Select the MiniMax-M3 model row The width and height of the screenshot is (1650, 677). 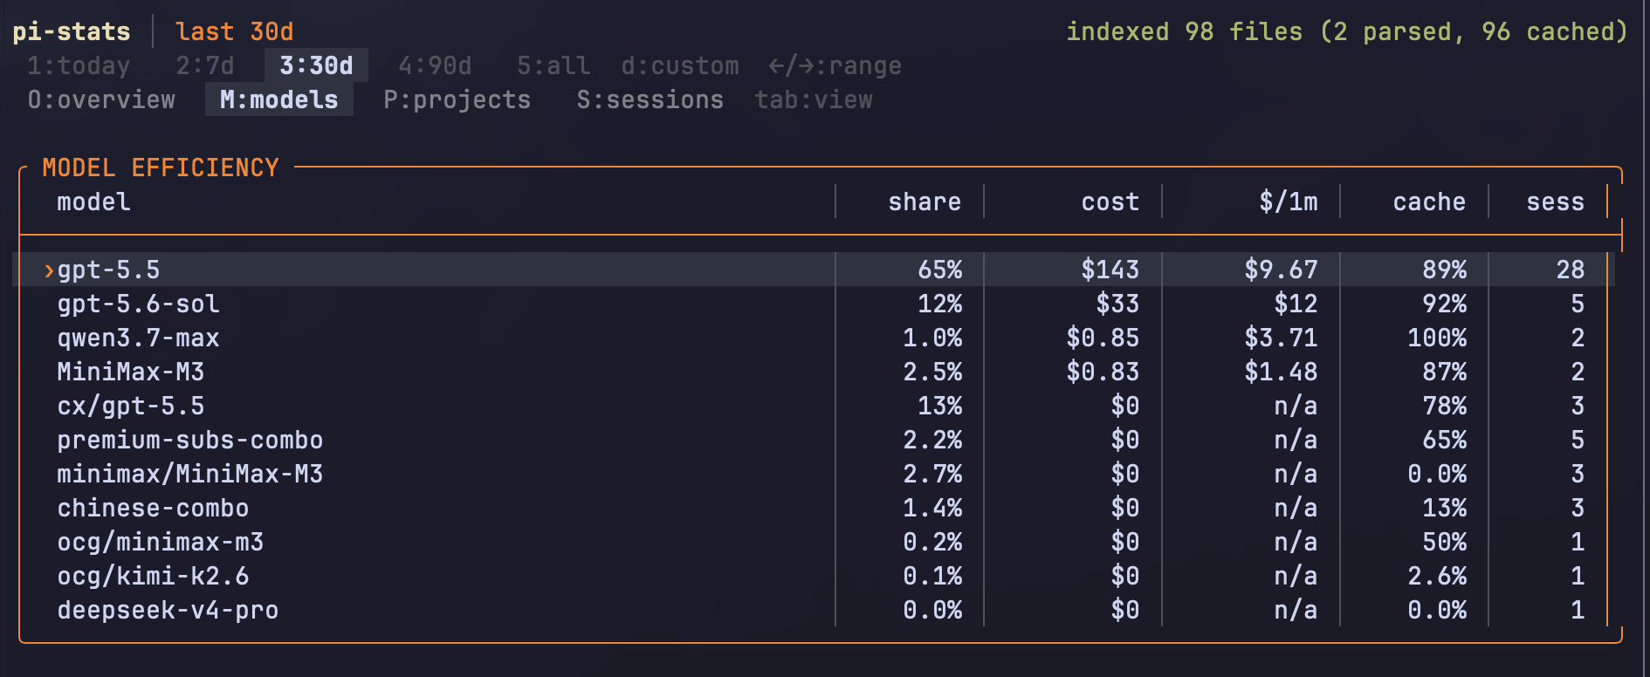(x=814, y=372)
